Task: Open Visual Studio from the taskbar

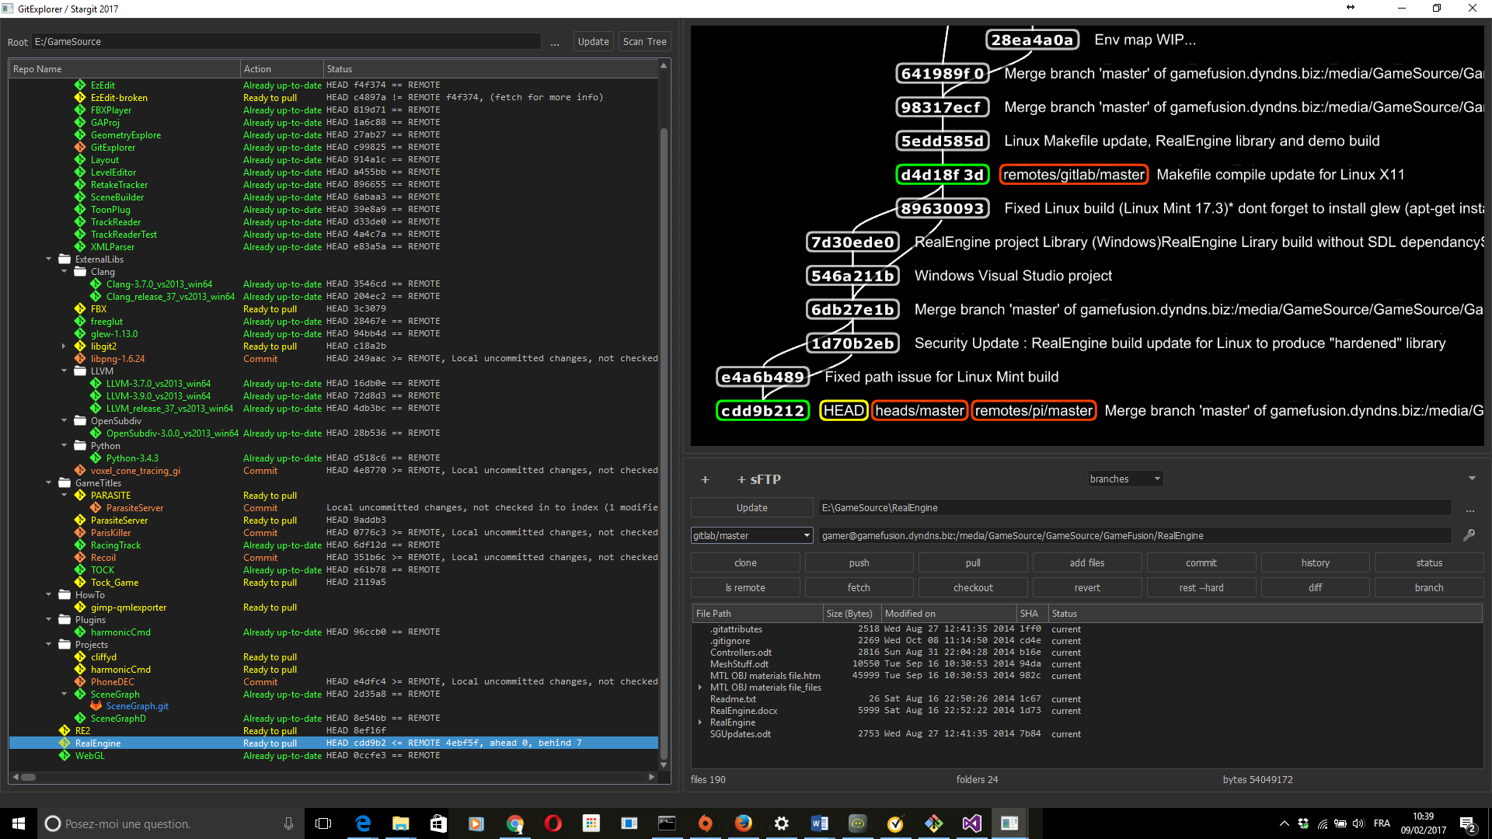Action: 972,823
